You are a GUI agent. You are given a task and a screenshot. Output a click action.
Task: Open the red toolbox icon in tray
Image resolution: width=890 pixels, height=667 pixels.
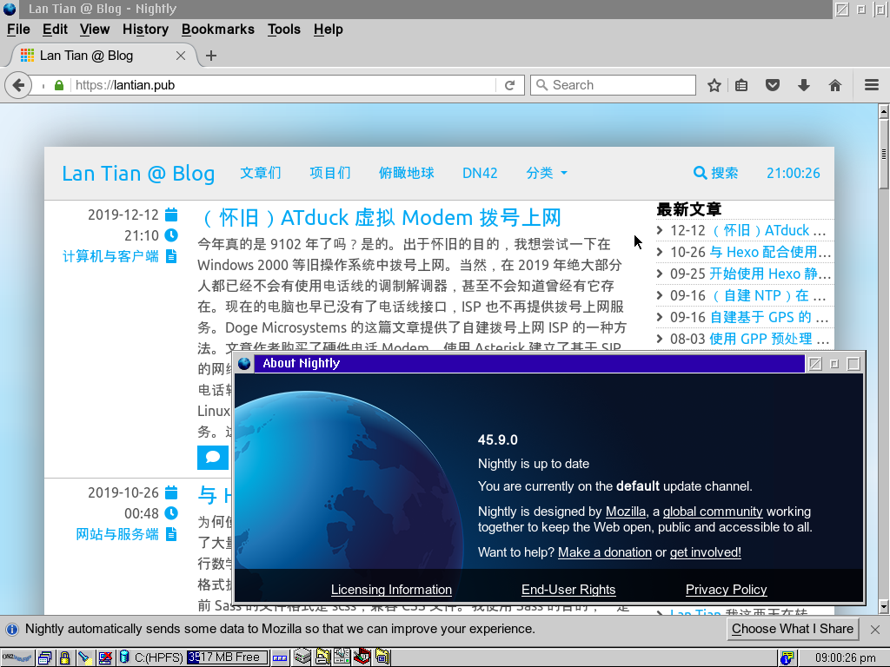click(362, 657)
